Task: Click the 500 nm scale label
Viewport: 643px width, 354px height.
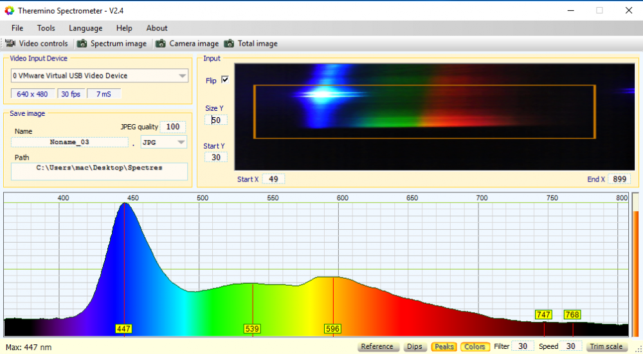Action: coord(203,198)
